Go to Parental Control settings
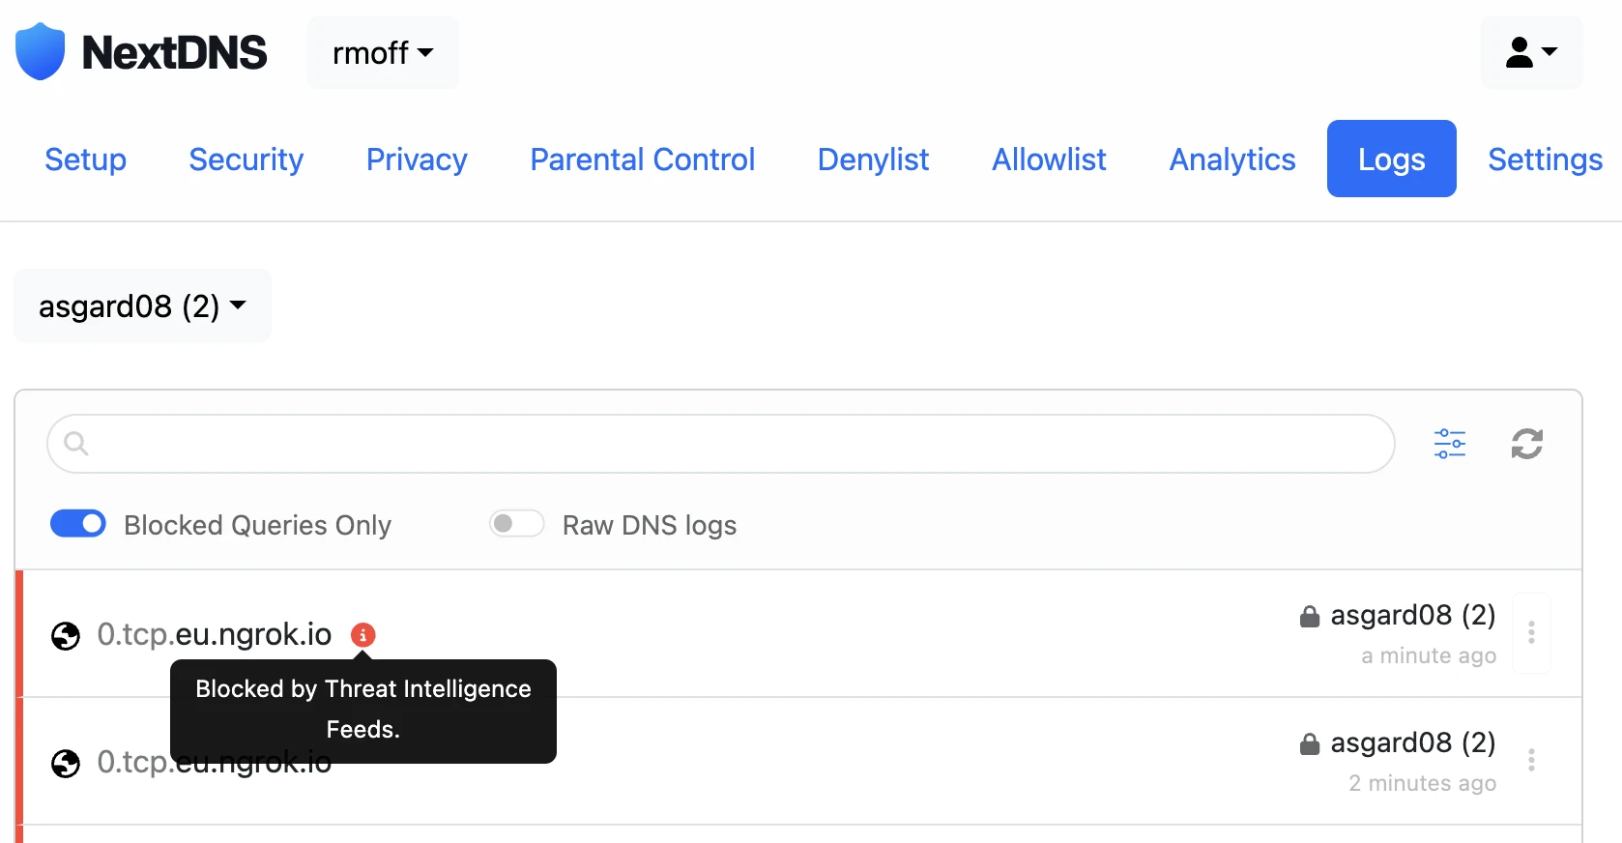The height and width of the screenshot is (843, 1622). pyautogui.click(x=642, y=159)
